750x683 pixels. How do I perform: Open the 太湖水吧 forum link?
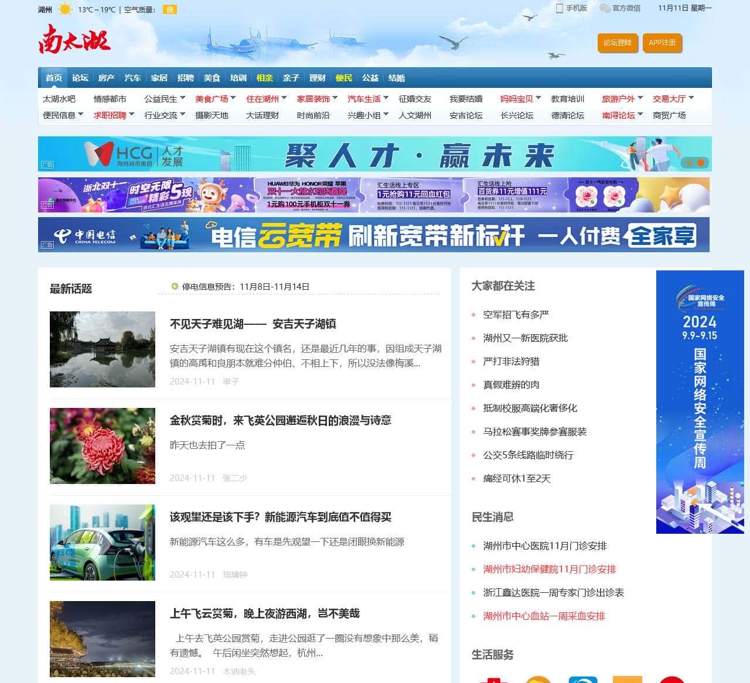coord(59,99)
